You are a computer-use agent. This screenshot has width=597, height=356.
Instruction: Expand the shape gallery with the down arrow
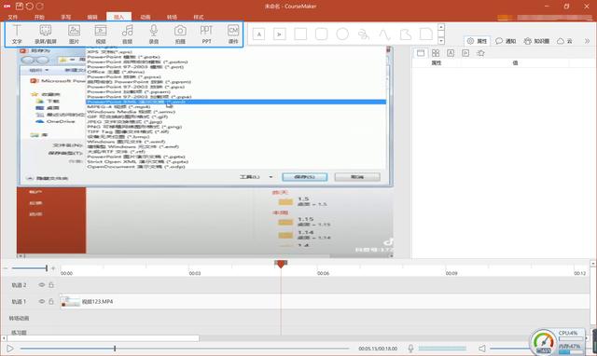tap(441, 41)
